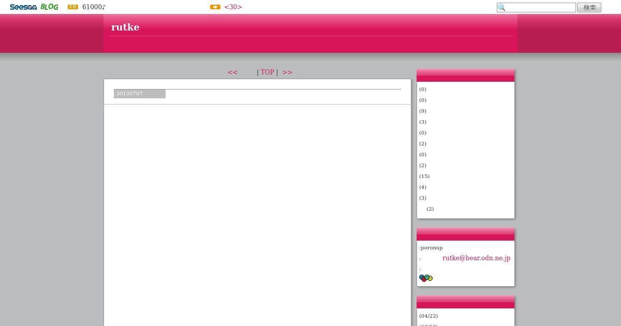Image resolution: width=621 pixels, height=326 pixels.
Task: Click the orange PR badge icon
Action: coord(73,7)
